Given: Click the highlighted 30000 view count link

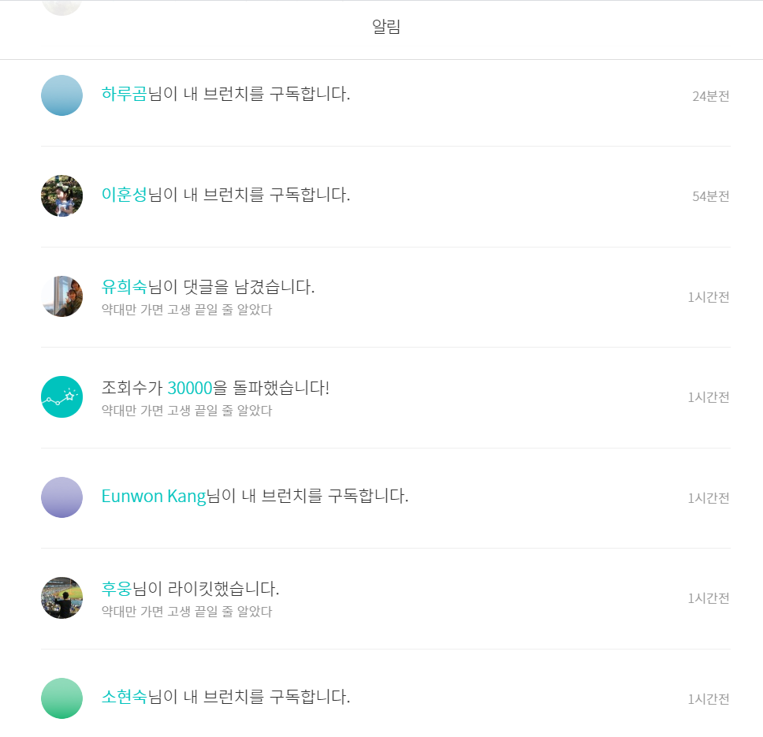Looking at the screenshot, I should point(189,388).
